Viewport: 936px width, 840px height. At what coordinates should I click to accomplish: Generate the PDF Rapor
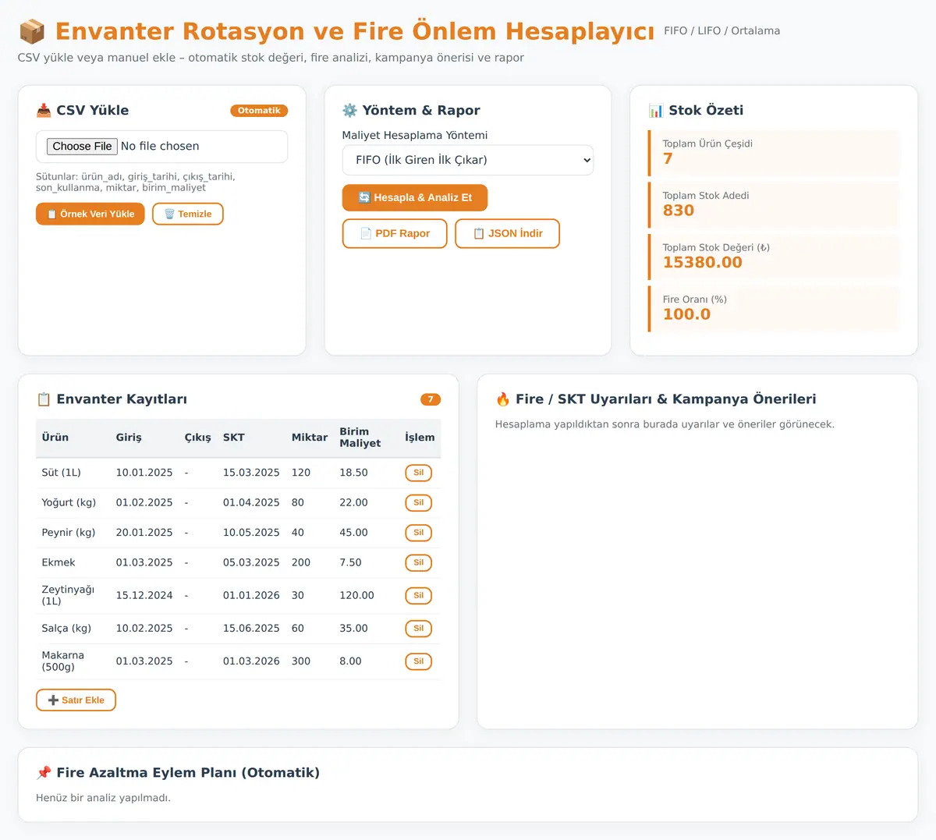pos(395,233)
